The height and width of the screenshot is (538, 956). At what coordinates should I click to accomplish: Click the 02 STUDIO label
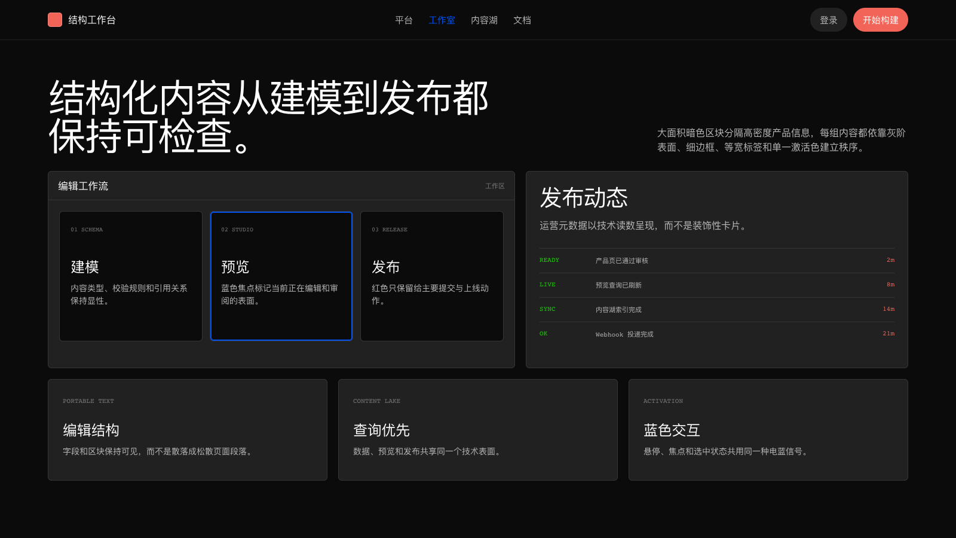[x=237, y=230]
